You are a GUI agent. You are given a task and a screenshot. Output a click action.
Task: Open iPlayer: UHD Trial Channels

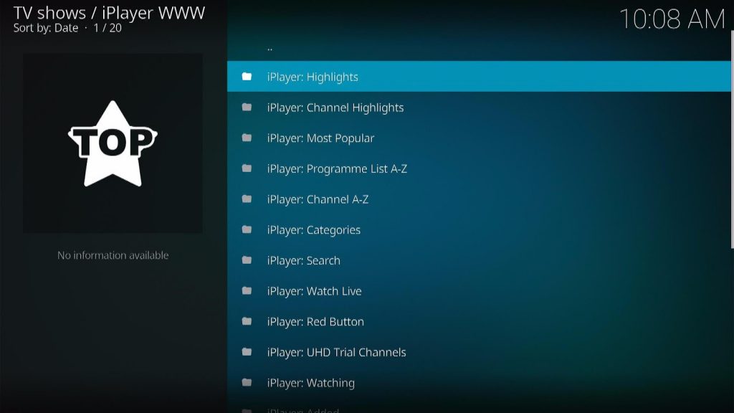(x=479, y=351)
